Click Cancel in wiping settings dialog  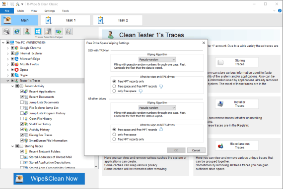tap(196, 150)
